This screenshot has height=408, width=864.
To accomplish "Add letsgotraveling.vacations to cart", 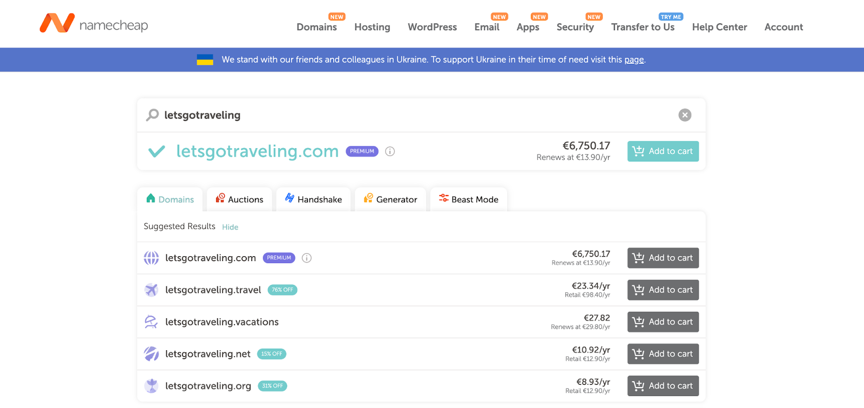I will click(x=663, y=322).
